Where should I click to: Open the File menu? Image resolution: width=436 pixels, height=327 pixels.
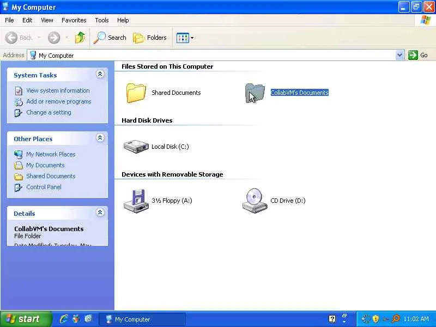tap(9, 20)
